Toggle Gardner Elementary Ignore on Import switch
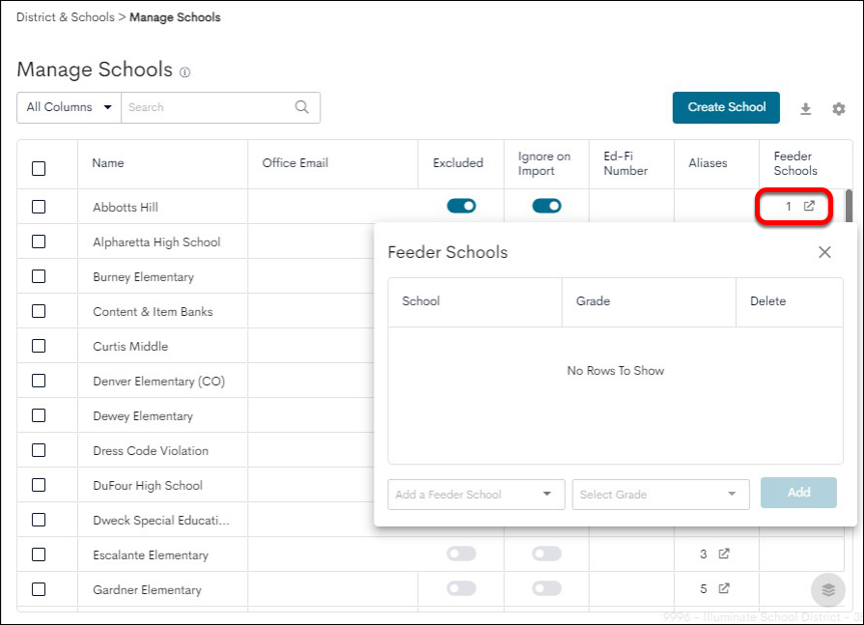Viewport: 864px width, 625px height. click(x=546, y=588)
